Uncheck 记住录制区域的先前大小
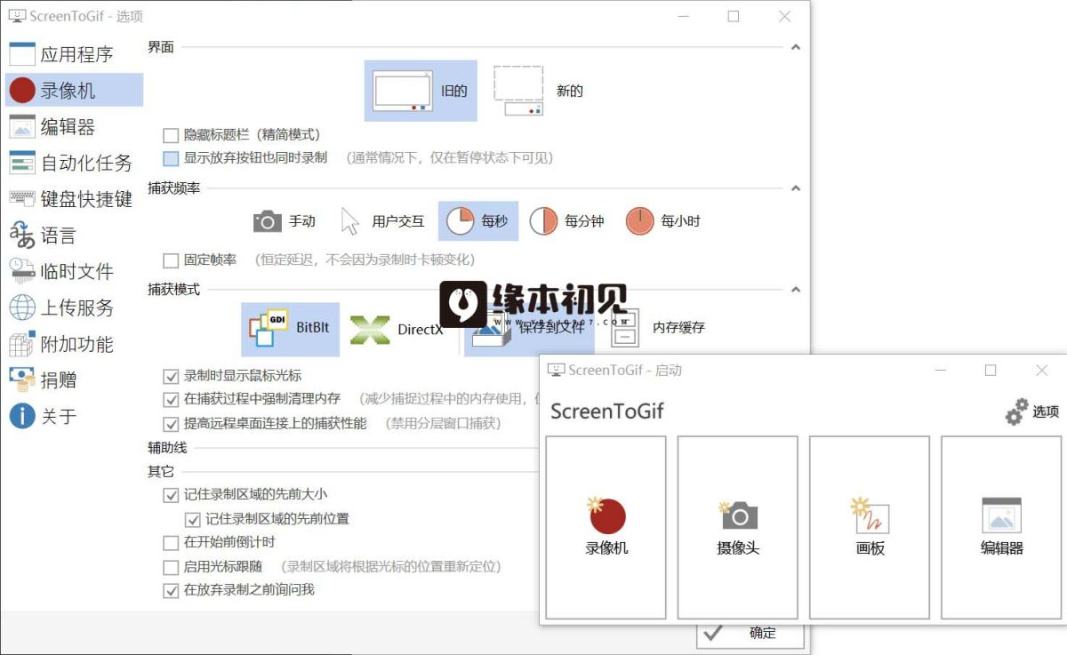The height and width of the screenshot is (655, 1067). click(x=171, y=494)
